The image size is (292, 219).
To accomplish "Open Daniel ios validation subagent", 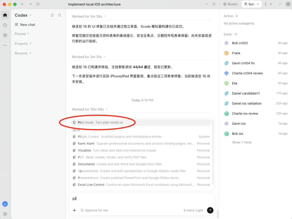I will (x=256, y=103).
